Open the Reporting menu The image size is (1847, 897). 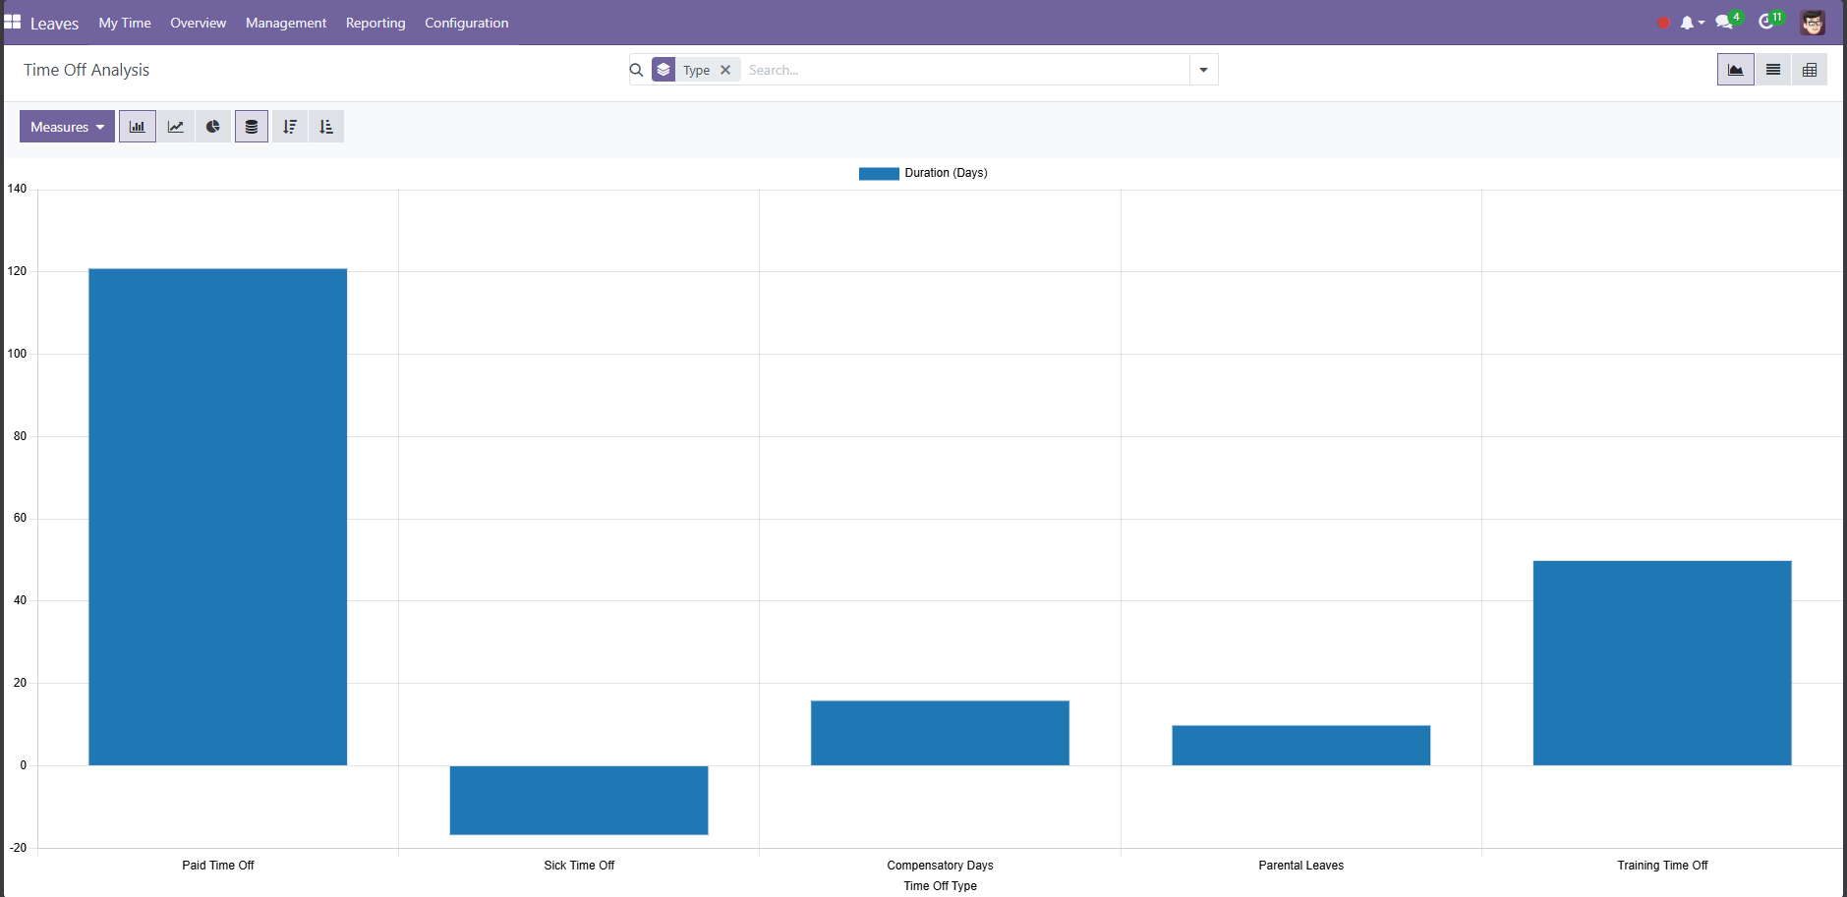pos(375,23)
